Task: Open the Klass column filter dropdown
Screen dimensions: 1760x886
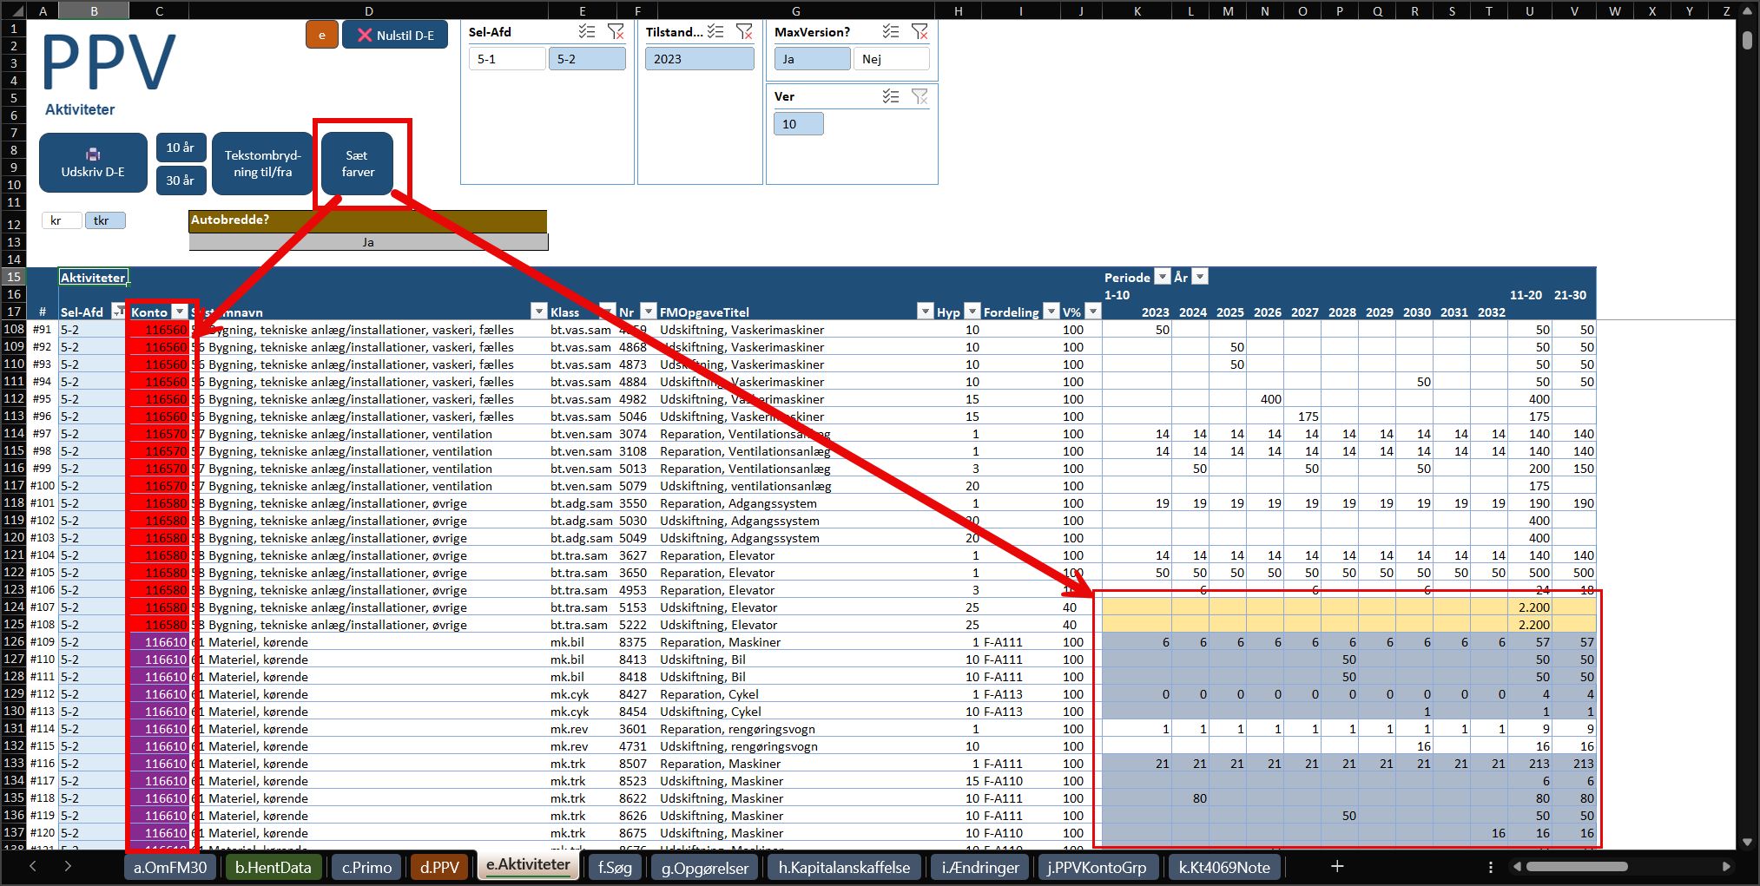Action: (x=605, y=312)
